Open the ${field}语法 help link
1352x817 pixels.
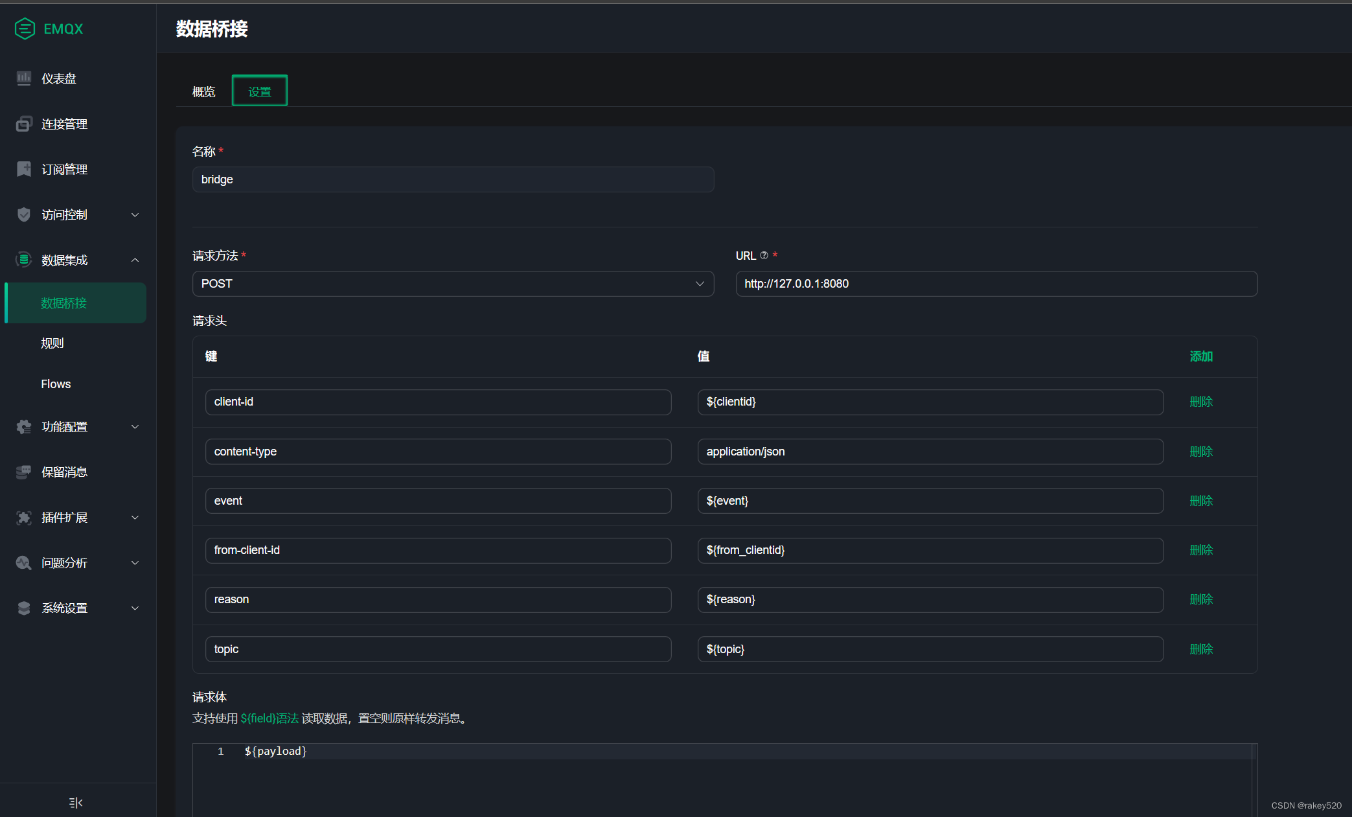pyautogui.click(x=269, y=718)
